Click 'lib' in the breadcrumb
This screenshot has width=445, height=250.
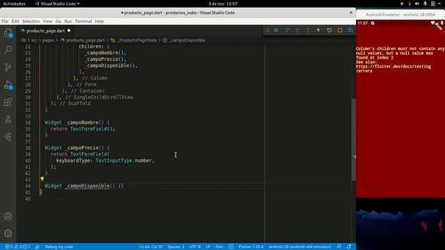(23, 40)
